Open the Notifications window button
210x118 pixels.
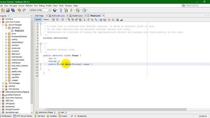pos(6,116)
